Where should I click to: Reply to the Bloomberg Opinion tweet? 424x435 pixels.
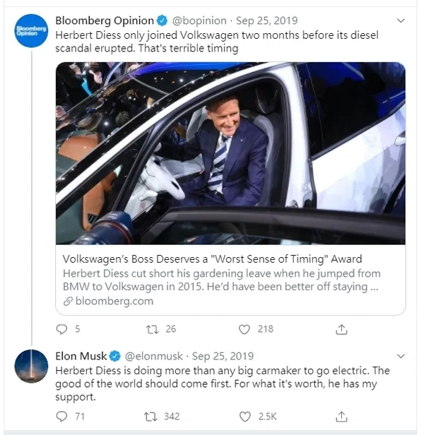[61, 329]
